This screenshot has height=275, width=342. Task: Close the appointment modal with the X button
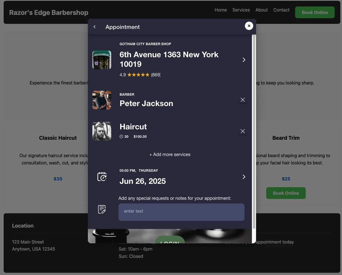[x=249, y=26]
